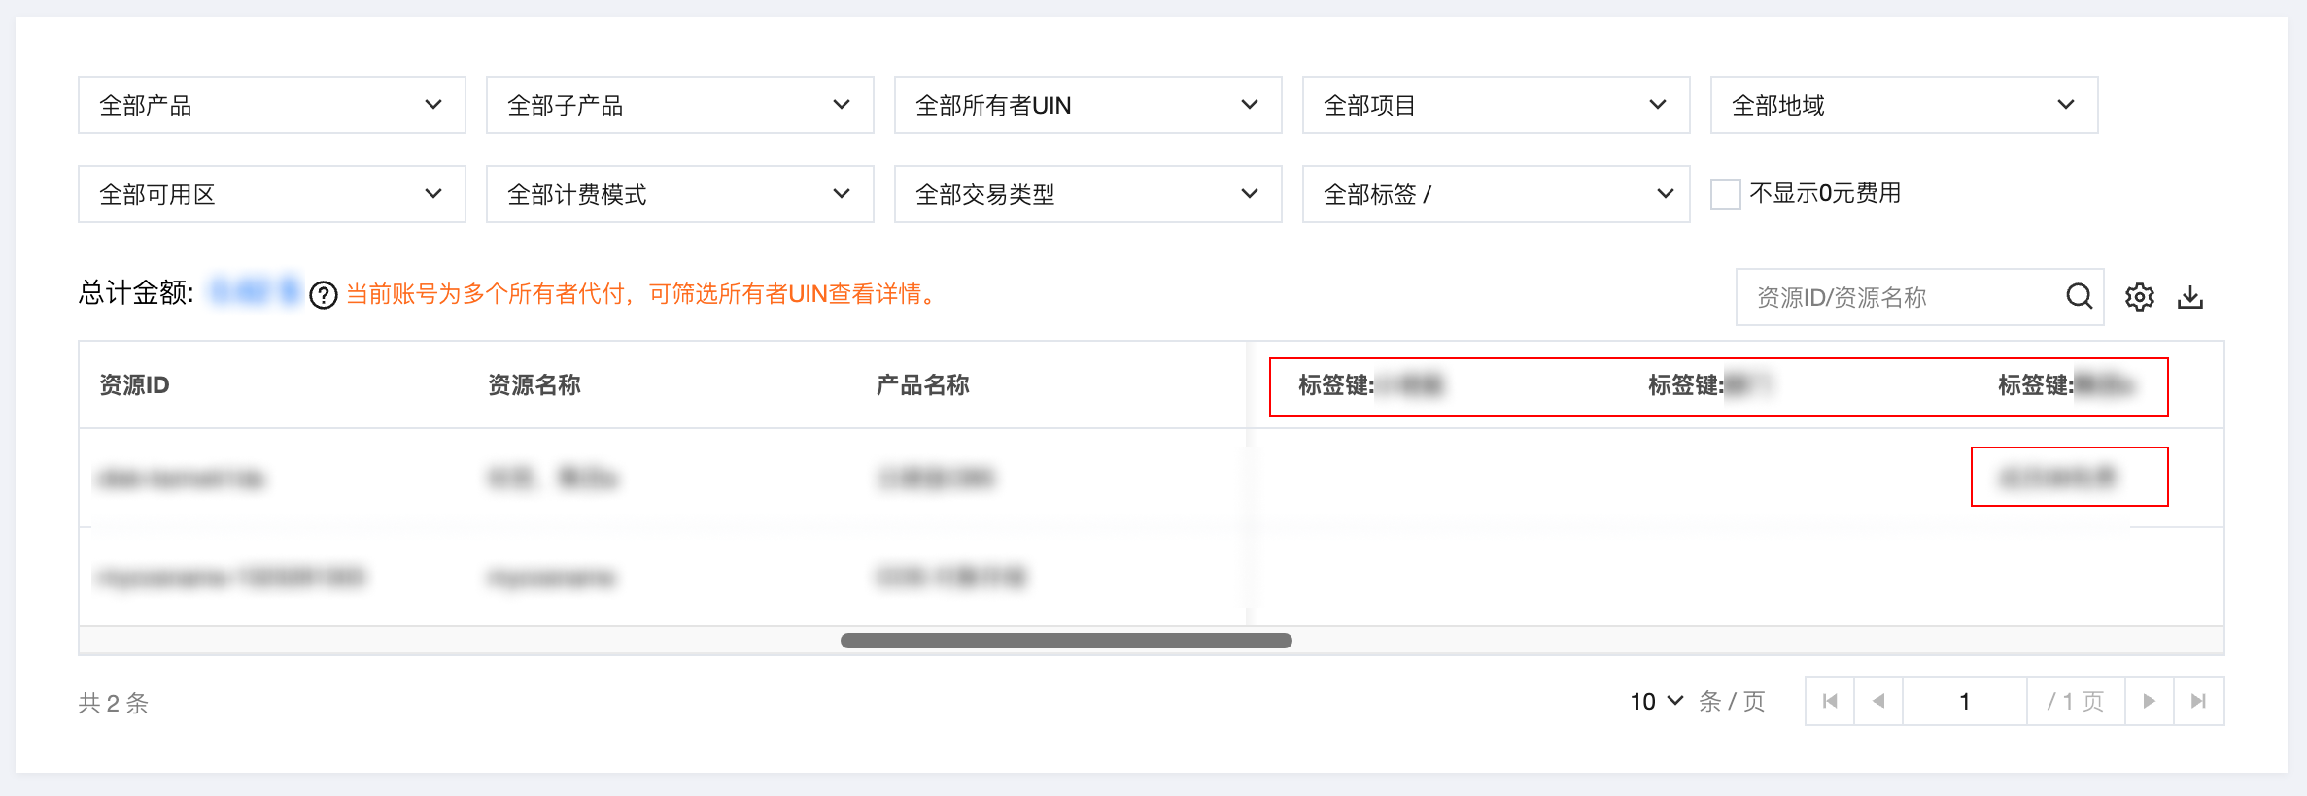Go to next page arrow

2150,701
